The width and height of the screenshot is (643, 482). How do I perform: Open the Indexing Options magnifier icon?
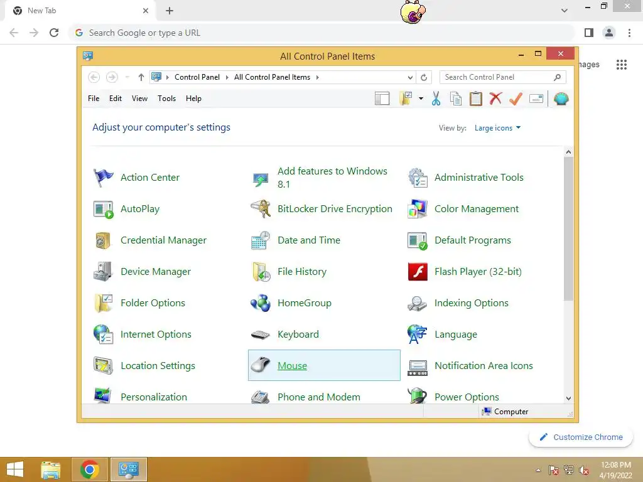(418, 303)
